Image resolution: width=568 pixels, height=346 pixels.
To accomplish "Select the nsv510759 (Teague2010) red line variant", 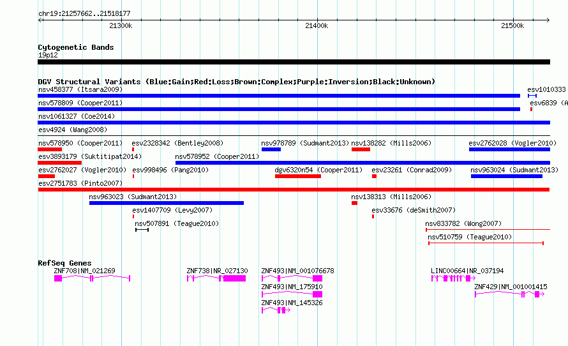I will [x=486, y=243].
